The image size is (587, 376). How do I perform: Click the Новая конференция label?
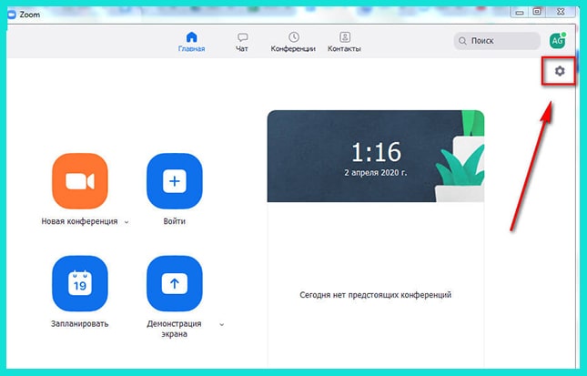click(x=79, y=221)
